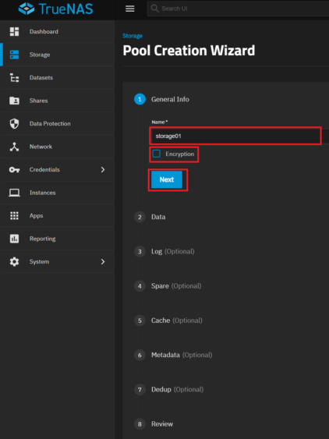
Task: Select the Reporting chart icon
Action: point(14,239)
